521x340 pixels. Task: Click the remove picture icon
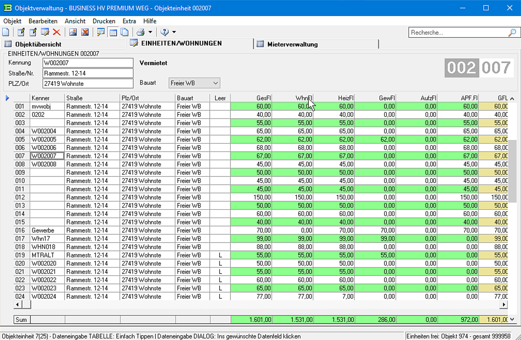pos(85,32)
